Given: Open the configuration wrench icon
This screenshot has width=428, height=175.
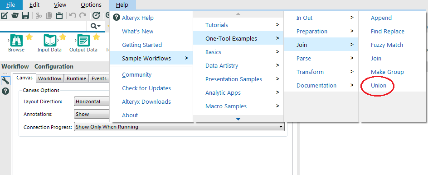Looking at the screenshot, I should click(5, 80).
